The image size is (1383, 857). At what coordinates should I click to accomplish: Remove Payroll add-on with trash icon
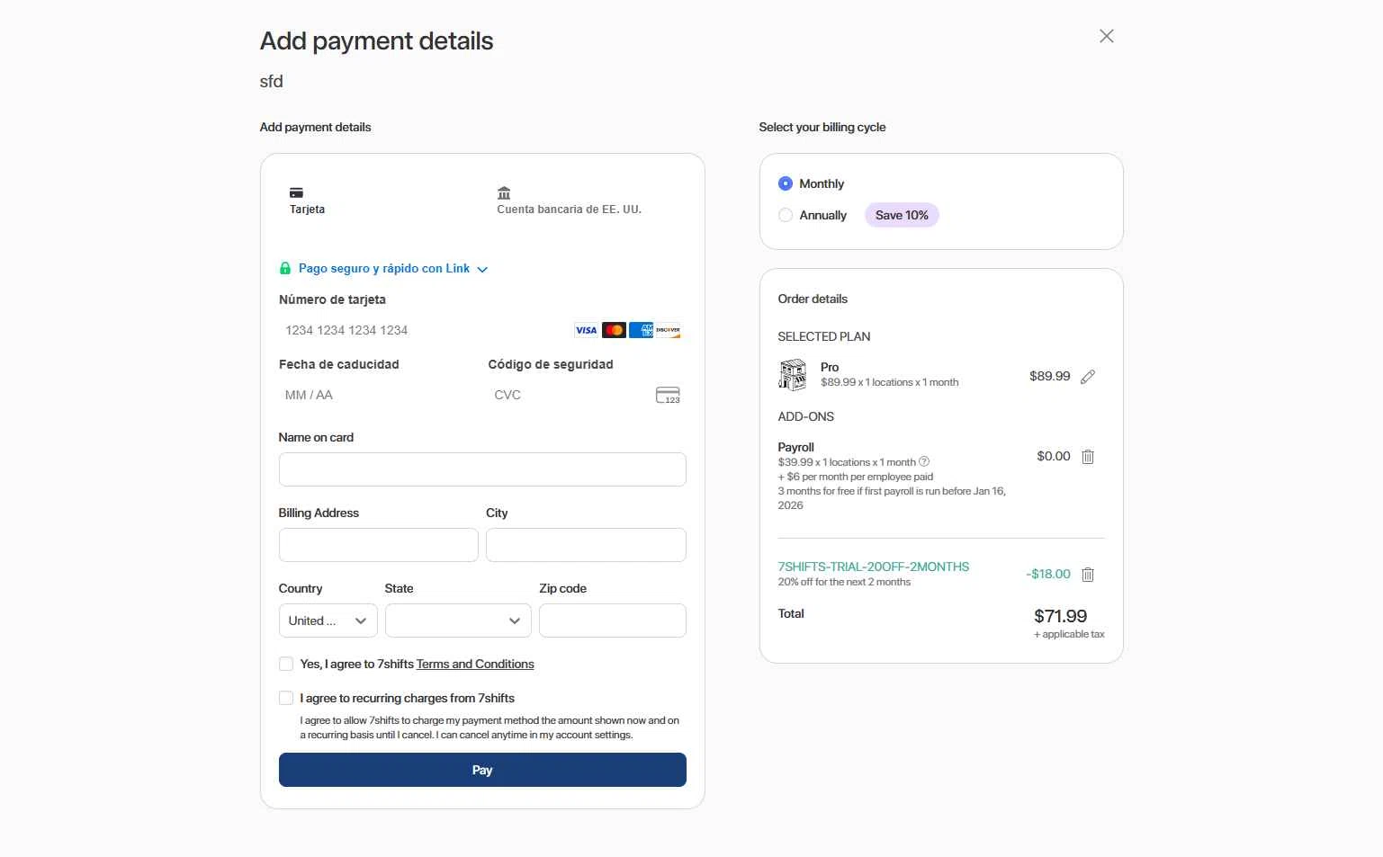tap(1088, 457)
